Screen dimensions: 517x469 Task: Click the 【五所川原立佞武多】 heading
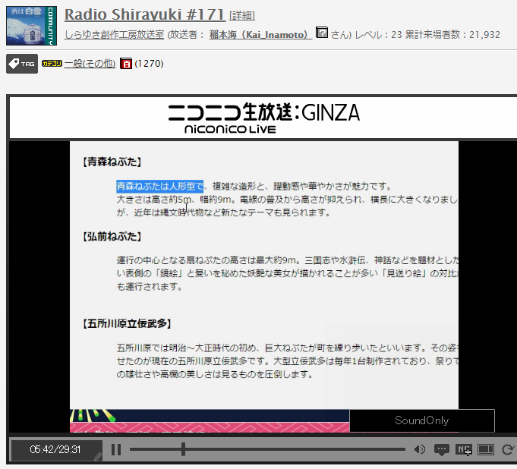127,323
